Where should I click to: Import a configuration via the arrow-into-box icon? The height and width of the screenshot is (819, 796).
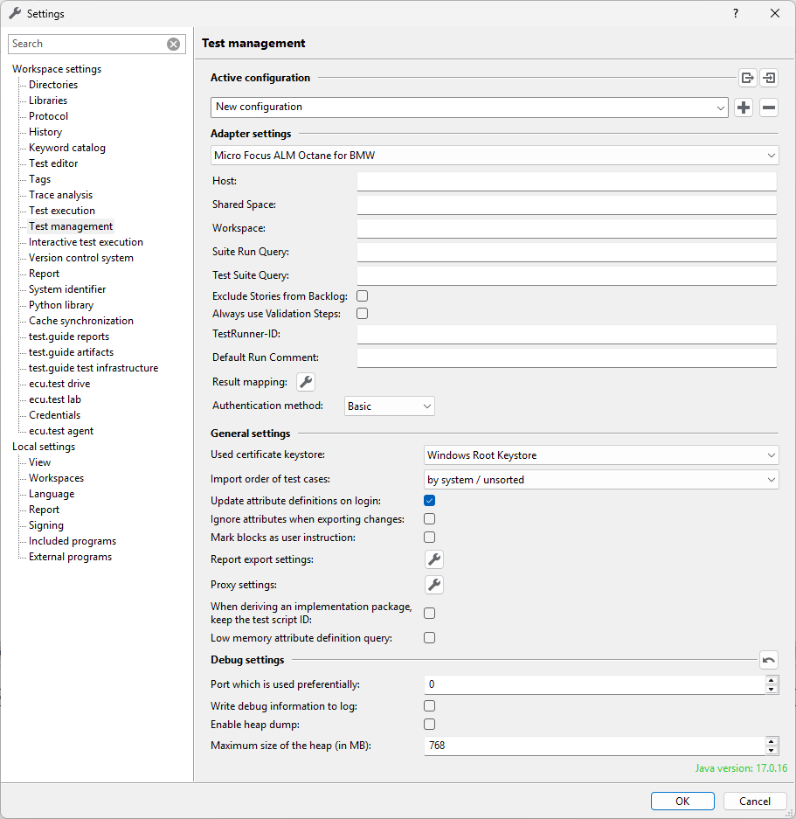tap(769, 78)
